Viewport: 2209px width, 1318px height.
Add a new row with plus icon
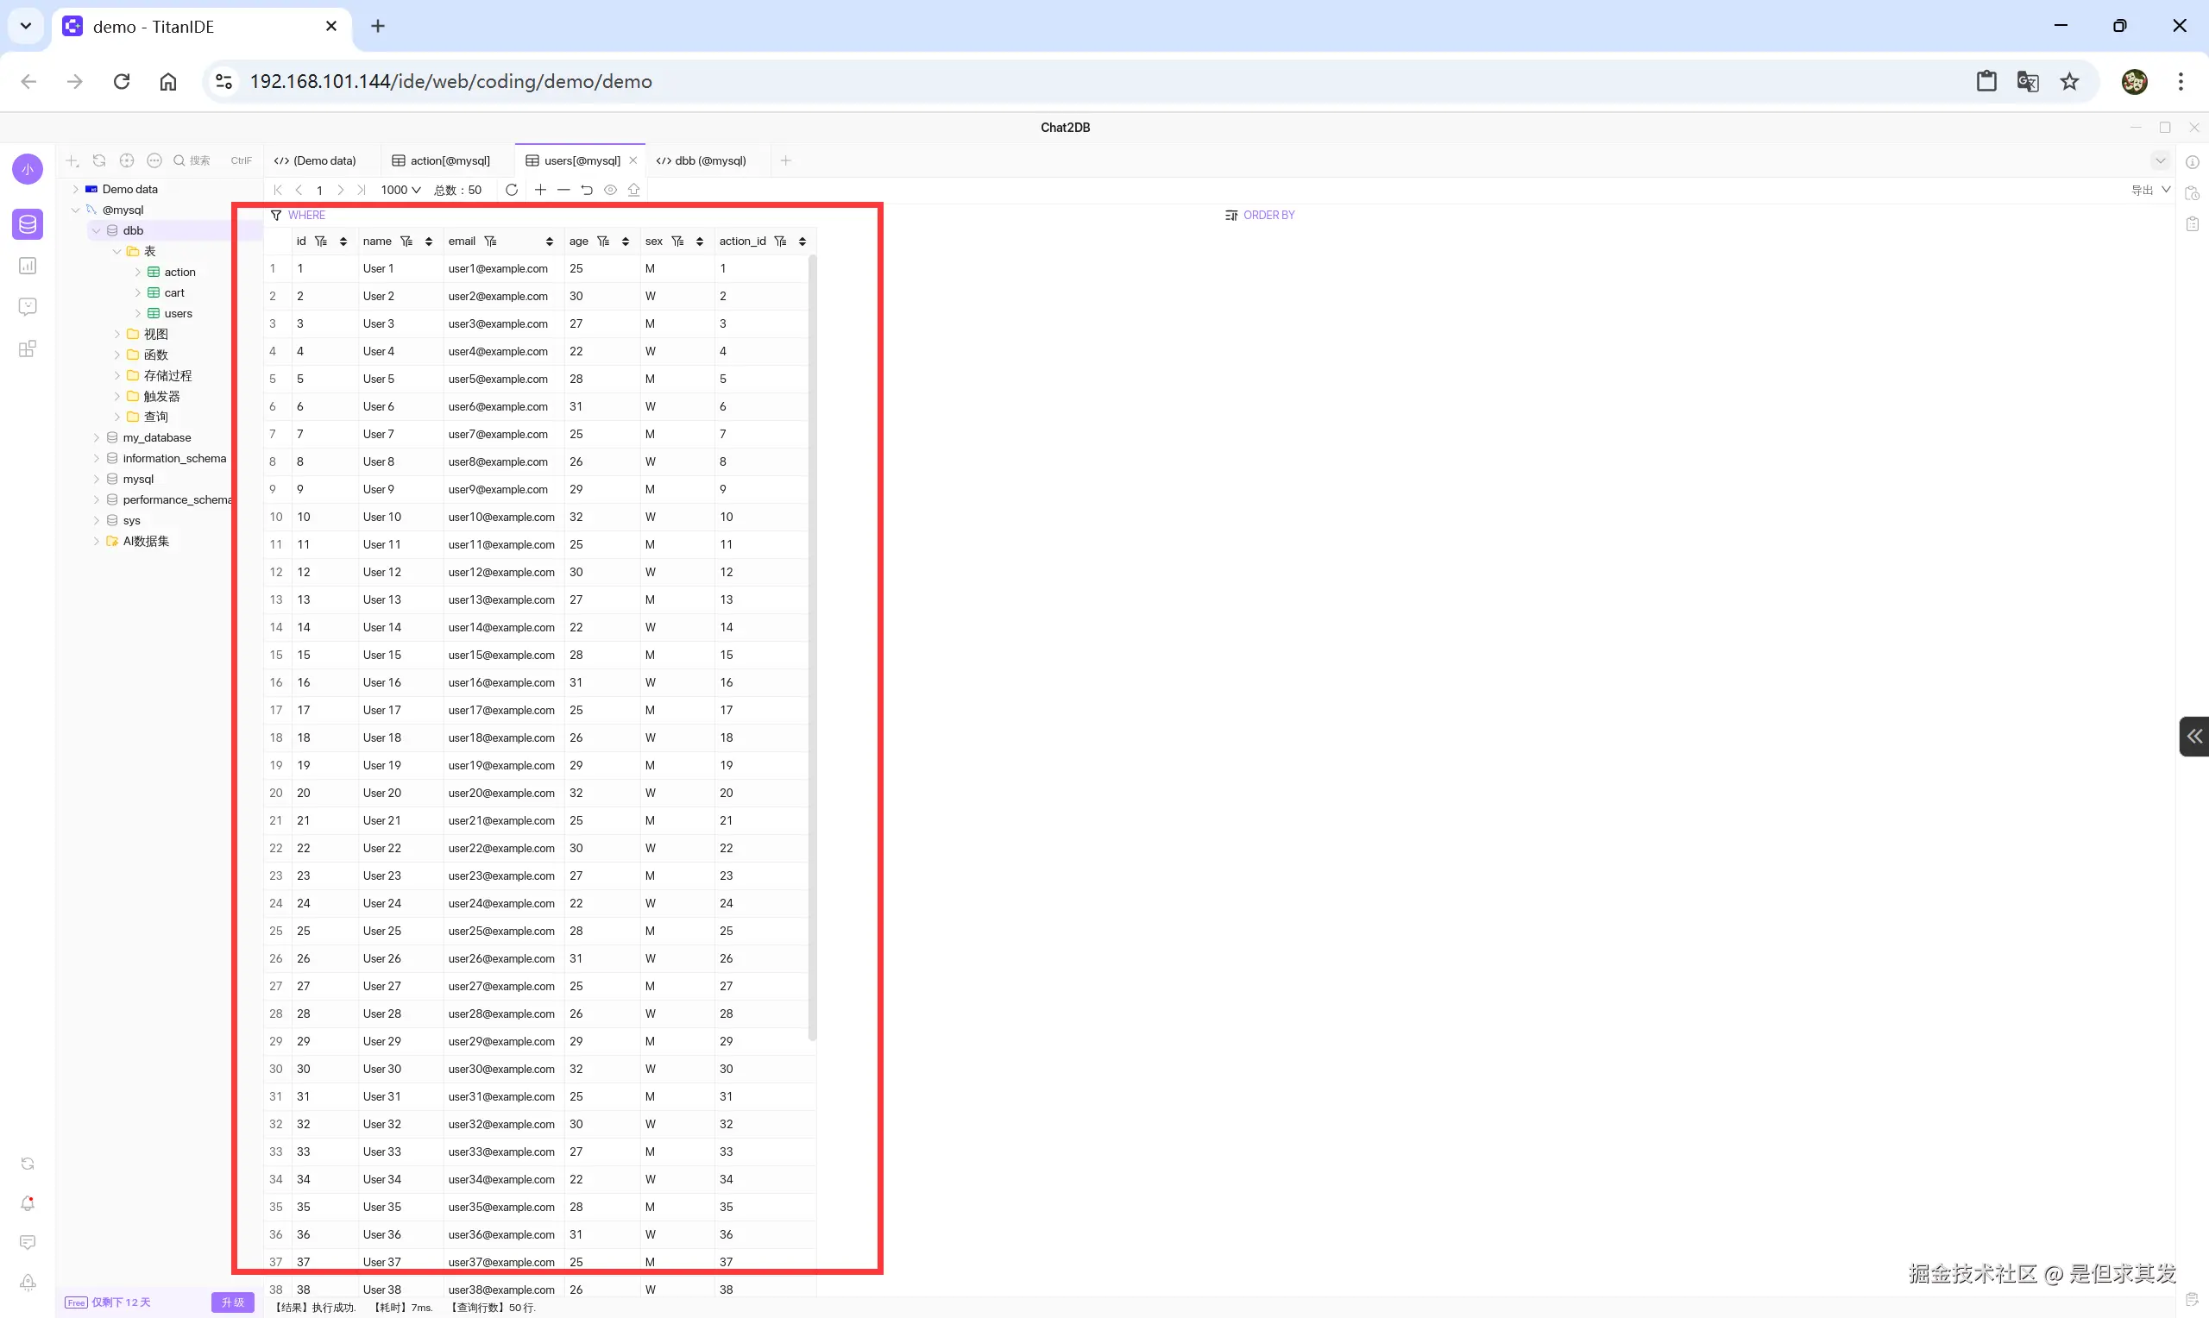540,189
